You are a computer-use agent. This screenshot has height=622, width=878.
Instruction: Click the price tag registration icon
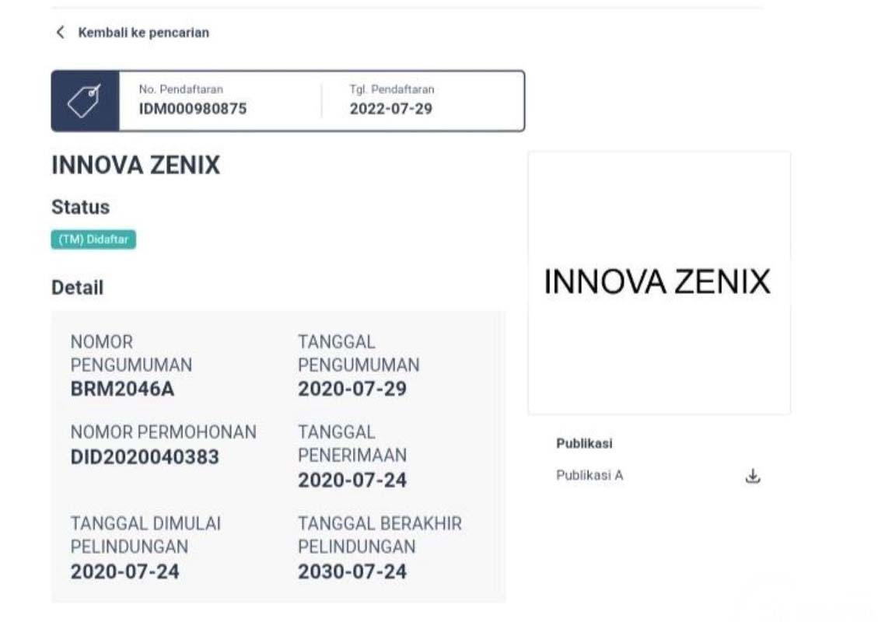pyautogui.click(x=85, y=101)
